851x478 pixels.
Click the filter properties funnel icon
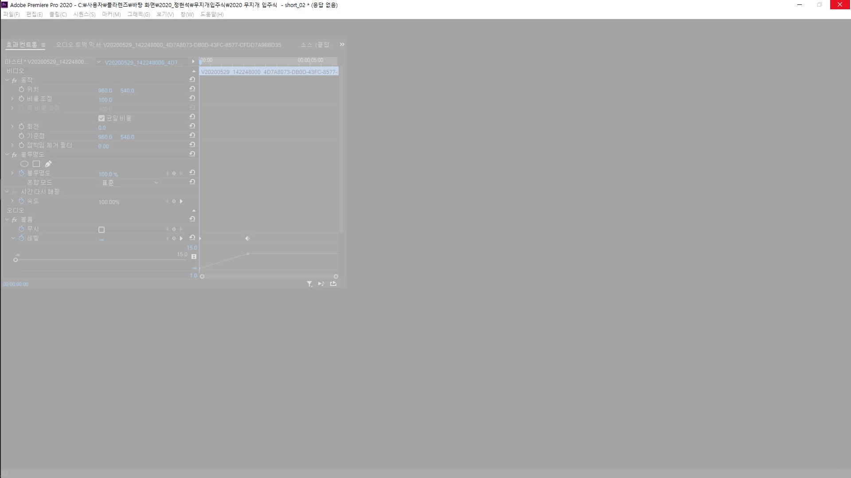tap(309, 284)
